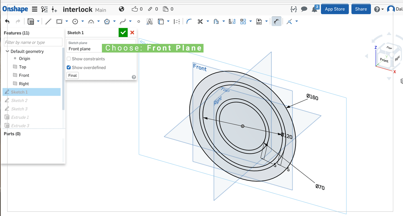Select the Line sketch tool

[48, 22]
